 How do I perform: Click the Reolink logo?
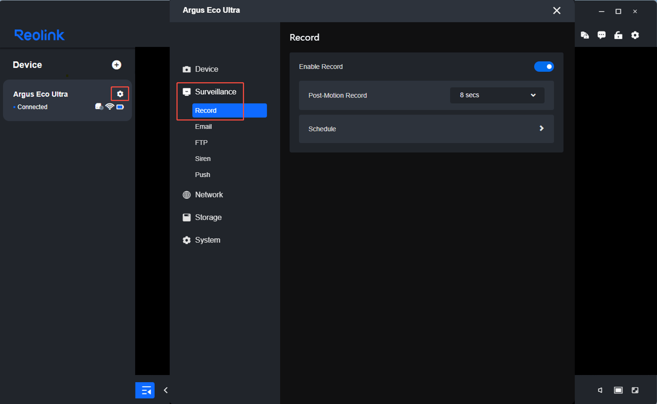39,35
